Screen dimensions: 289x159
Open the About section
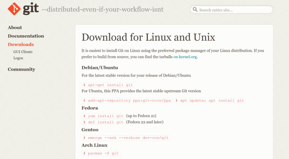15,28
